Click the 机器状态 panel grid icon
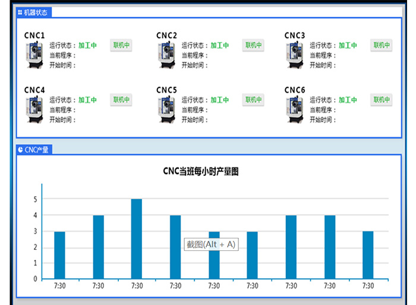Viewport: 416px width, 305px height. [x=20, y=12]
